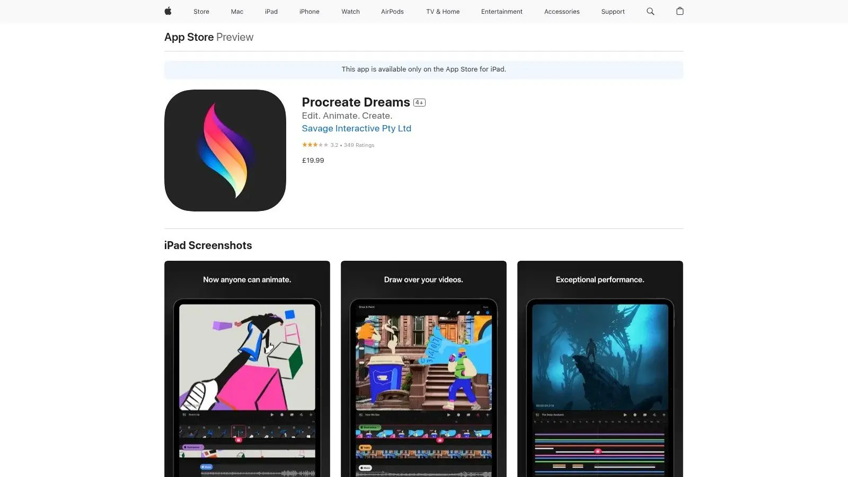Open the AirPods page
The height and width of the screenshot is (477, 848).
point(392,11)
